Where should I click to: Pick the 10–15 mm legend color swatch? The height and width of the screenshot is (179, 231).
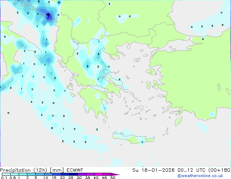pos(48,174)
